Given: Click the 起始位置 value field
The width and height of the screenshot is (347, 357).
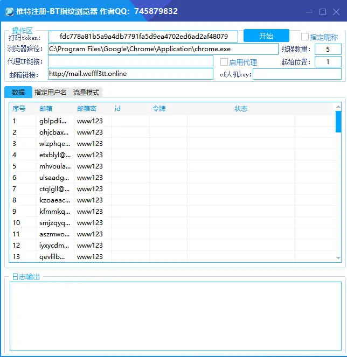Looking at the screenshot, I should pyautogui.click(x=328, y=62).
